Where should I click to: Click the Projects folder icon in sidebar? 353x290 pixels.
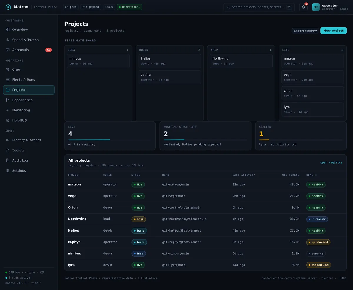click(8, 90)
